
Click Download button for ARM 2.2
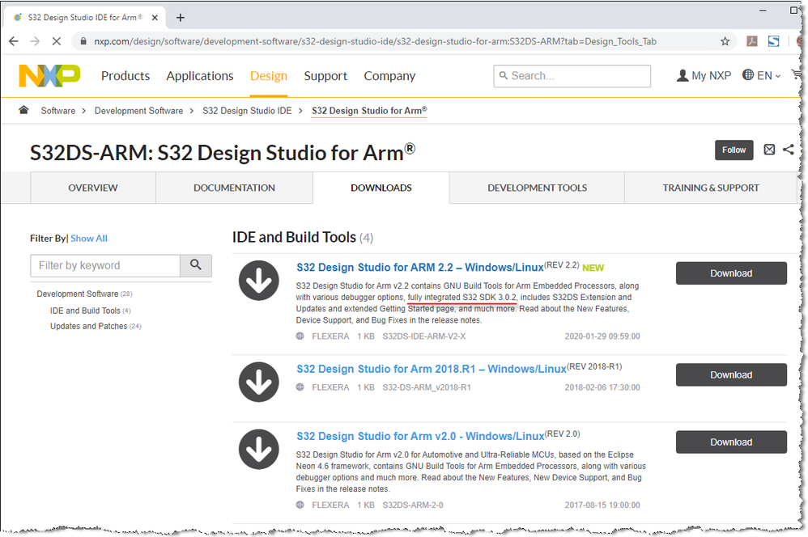(731, 273)
